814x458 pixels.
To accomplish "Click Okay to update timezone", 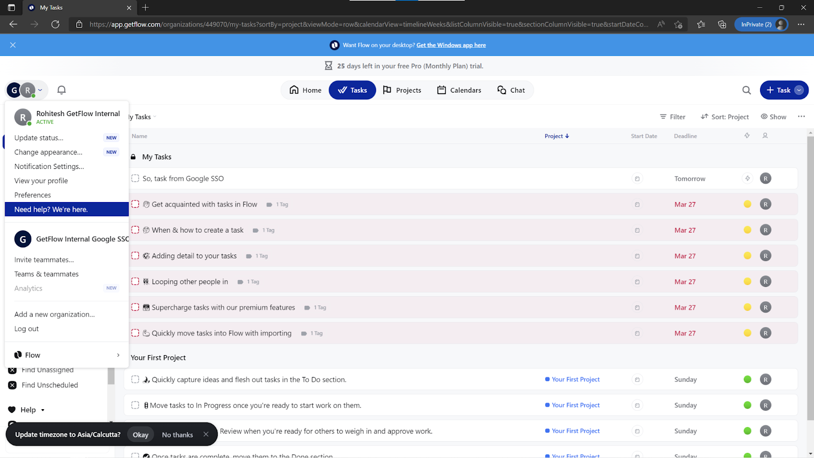I will [140, 435].
